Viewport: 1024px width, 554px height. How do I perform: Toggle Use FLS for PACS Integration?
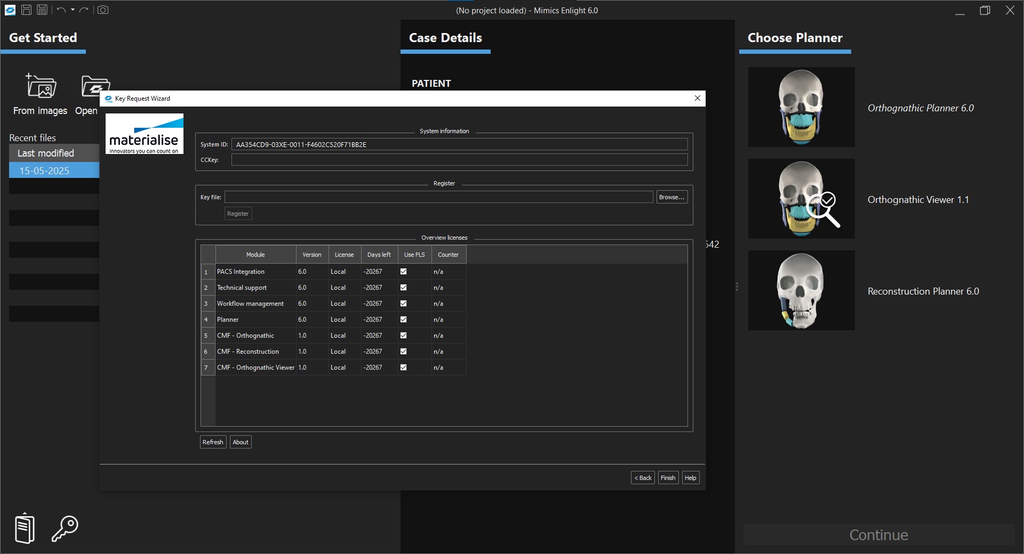point(404,271)
